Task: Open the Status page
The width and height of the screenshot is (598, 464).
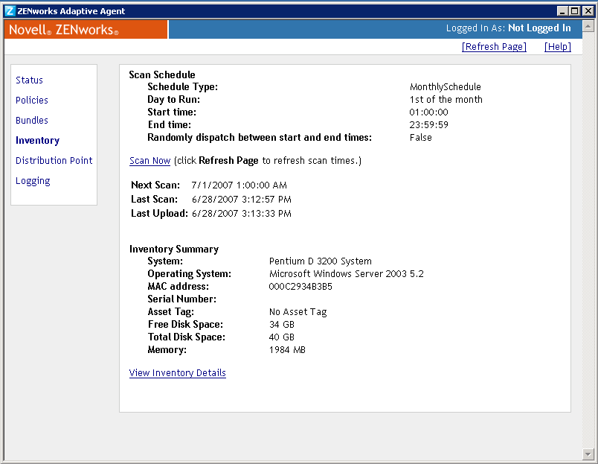Action: [x=29, y=80]
